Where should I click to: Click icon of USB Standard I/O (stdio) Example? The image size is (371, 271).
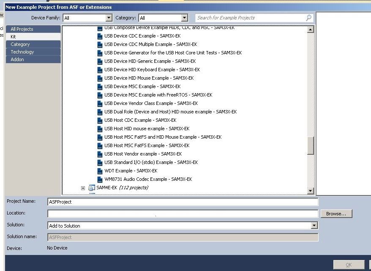100,163
